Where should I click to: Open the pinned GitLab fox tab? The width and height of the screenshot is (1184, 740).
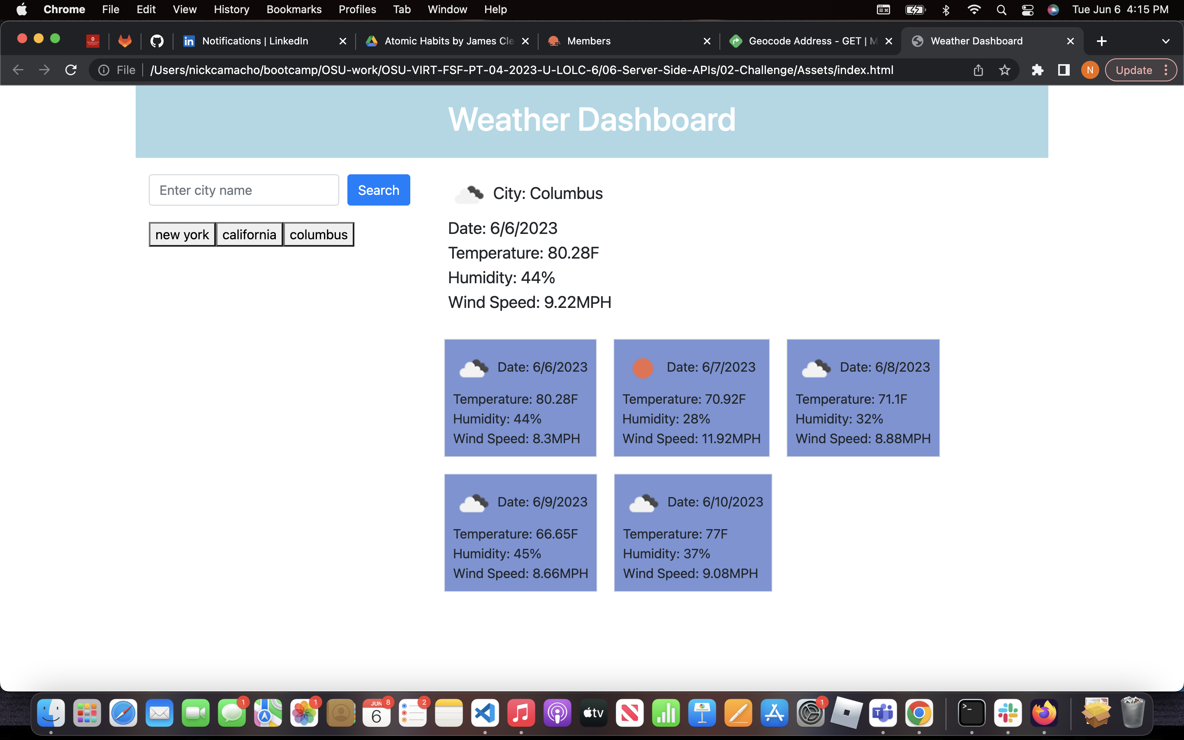click(x=125, y=41)
